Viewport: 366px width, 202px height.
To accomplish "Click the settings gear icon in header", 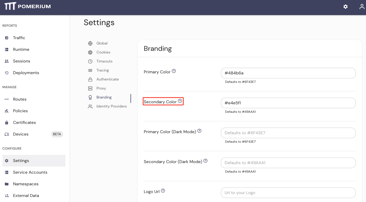I will 345,7.
